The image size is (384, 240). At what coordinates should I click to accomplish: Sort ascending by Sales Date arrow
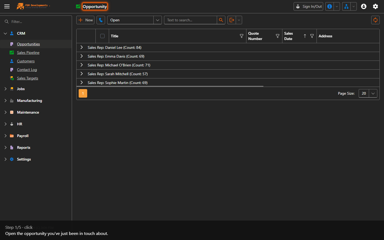[305, 36]
